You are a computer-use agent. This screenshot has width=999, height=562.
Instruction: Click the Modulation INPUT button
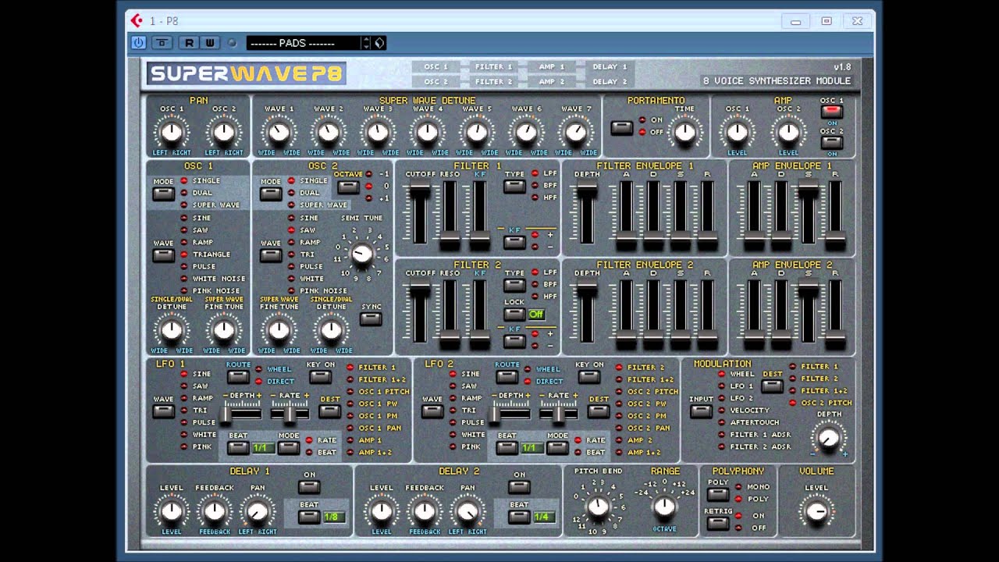701,411
